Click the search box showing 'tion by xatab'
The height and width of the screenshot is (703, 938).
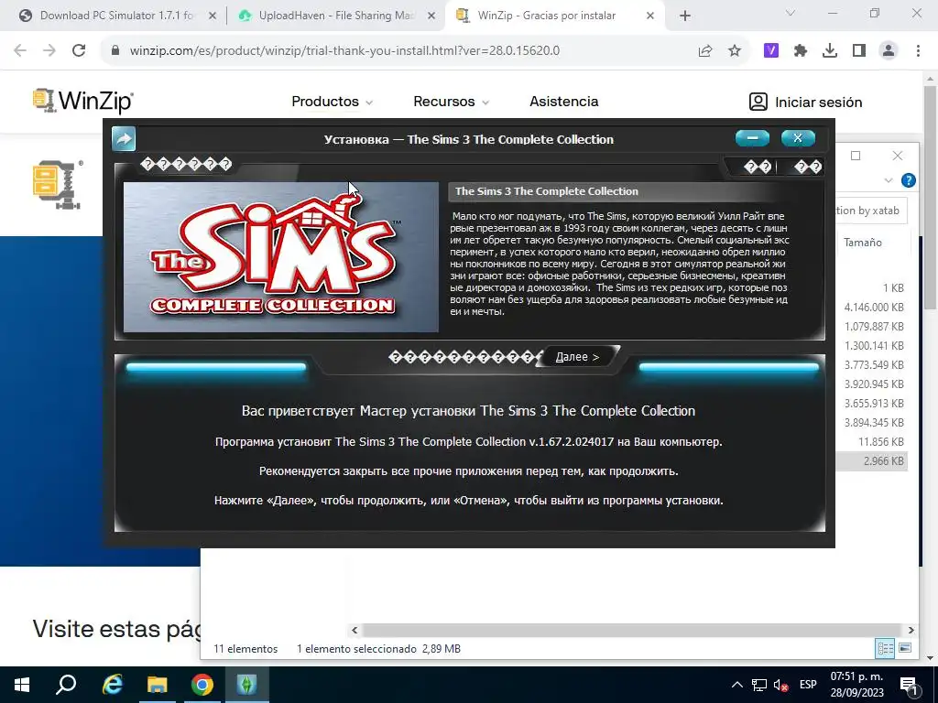pyautogui.click(x=871, y=211)
